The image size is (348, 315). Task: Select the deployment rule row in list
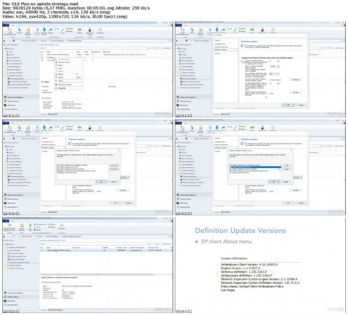click(106, 250)
